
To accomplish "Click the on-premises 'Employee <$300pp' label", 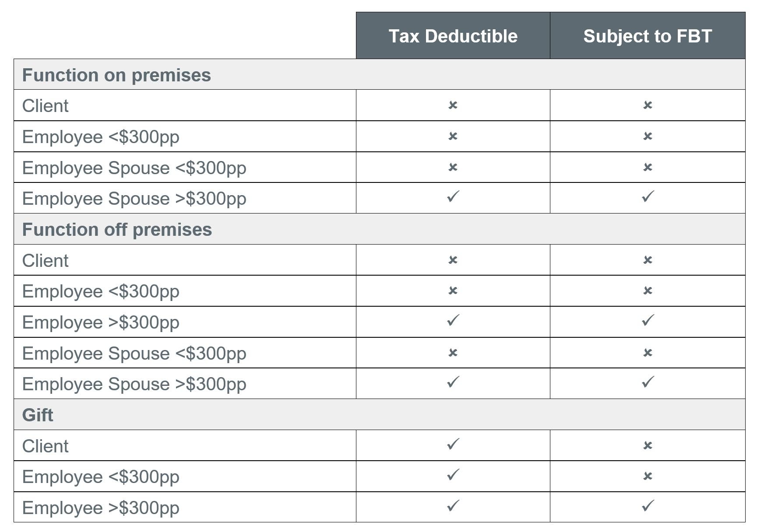I will [x=101, y=137].
